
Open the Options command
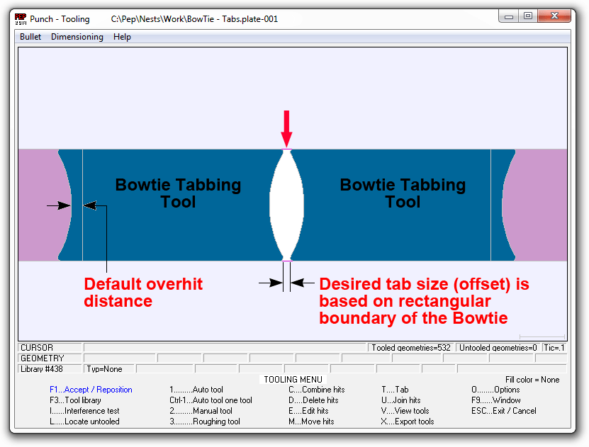point(495,390)
